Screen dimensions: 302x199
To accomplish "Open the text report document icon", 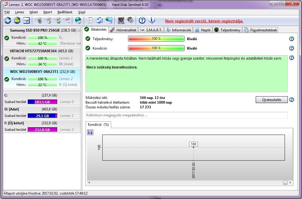I will [90, 20].
